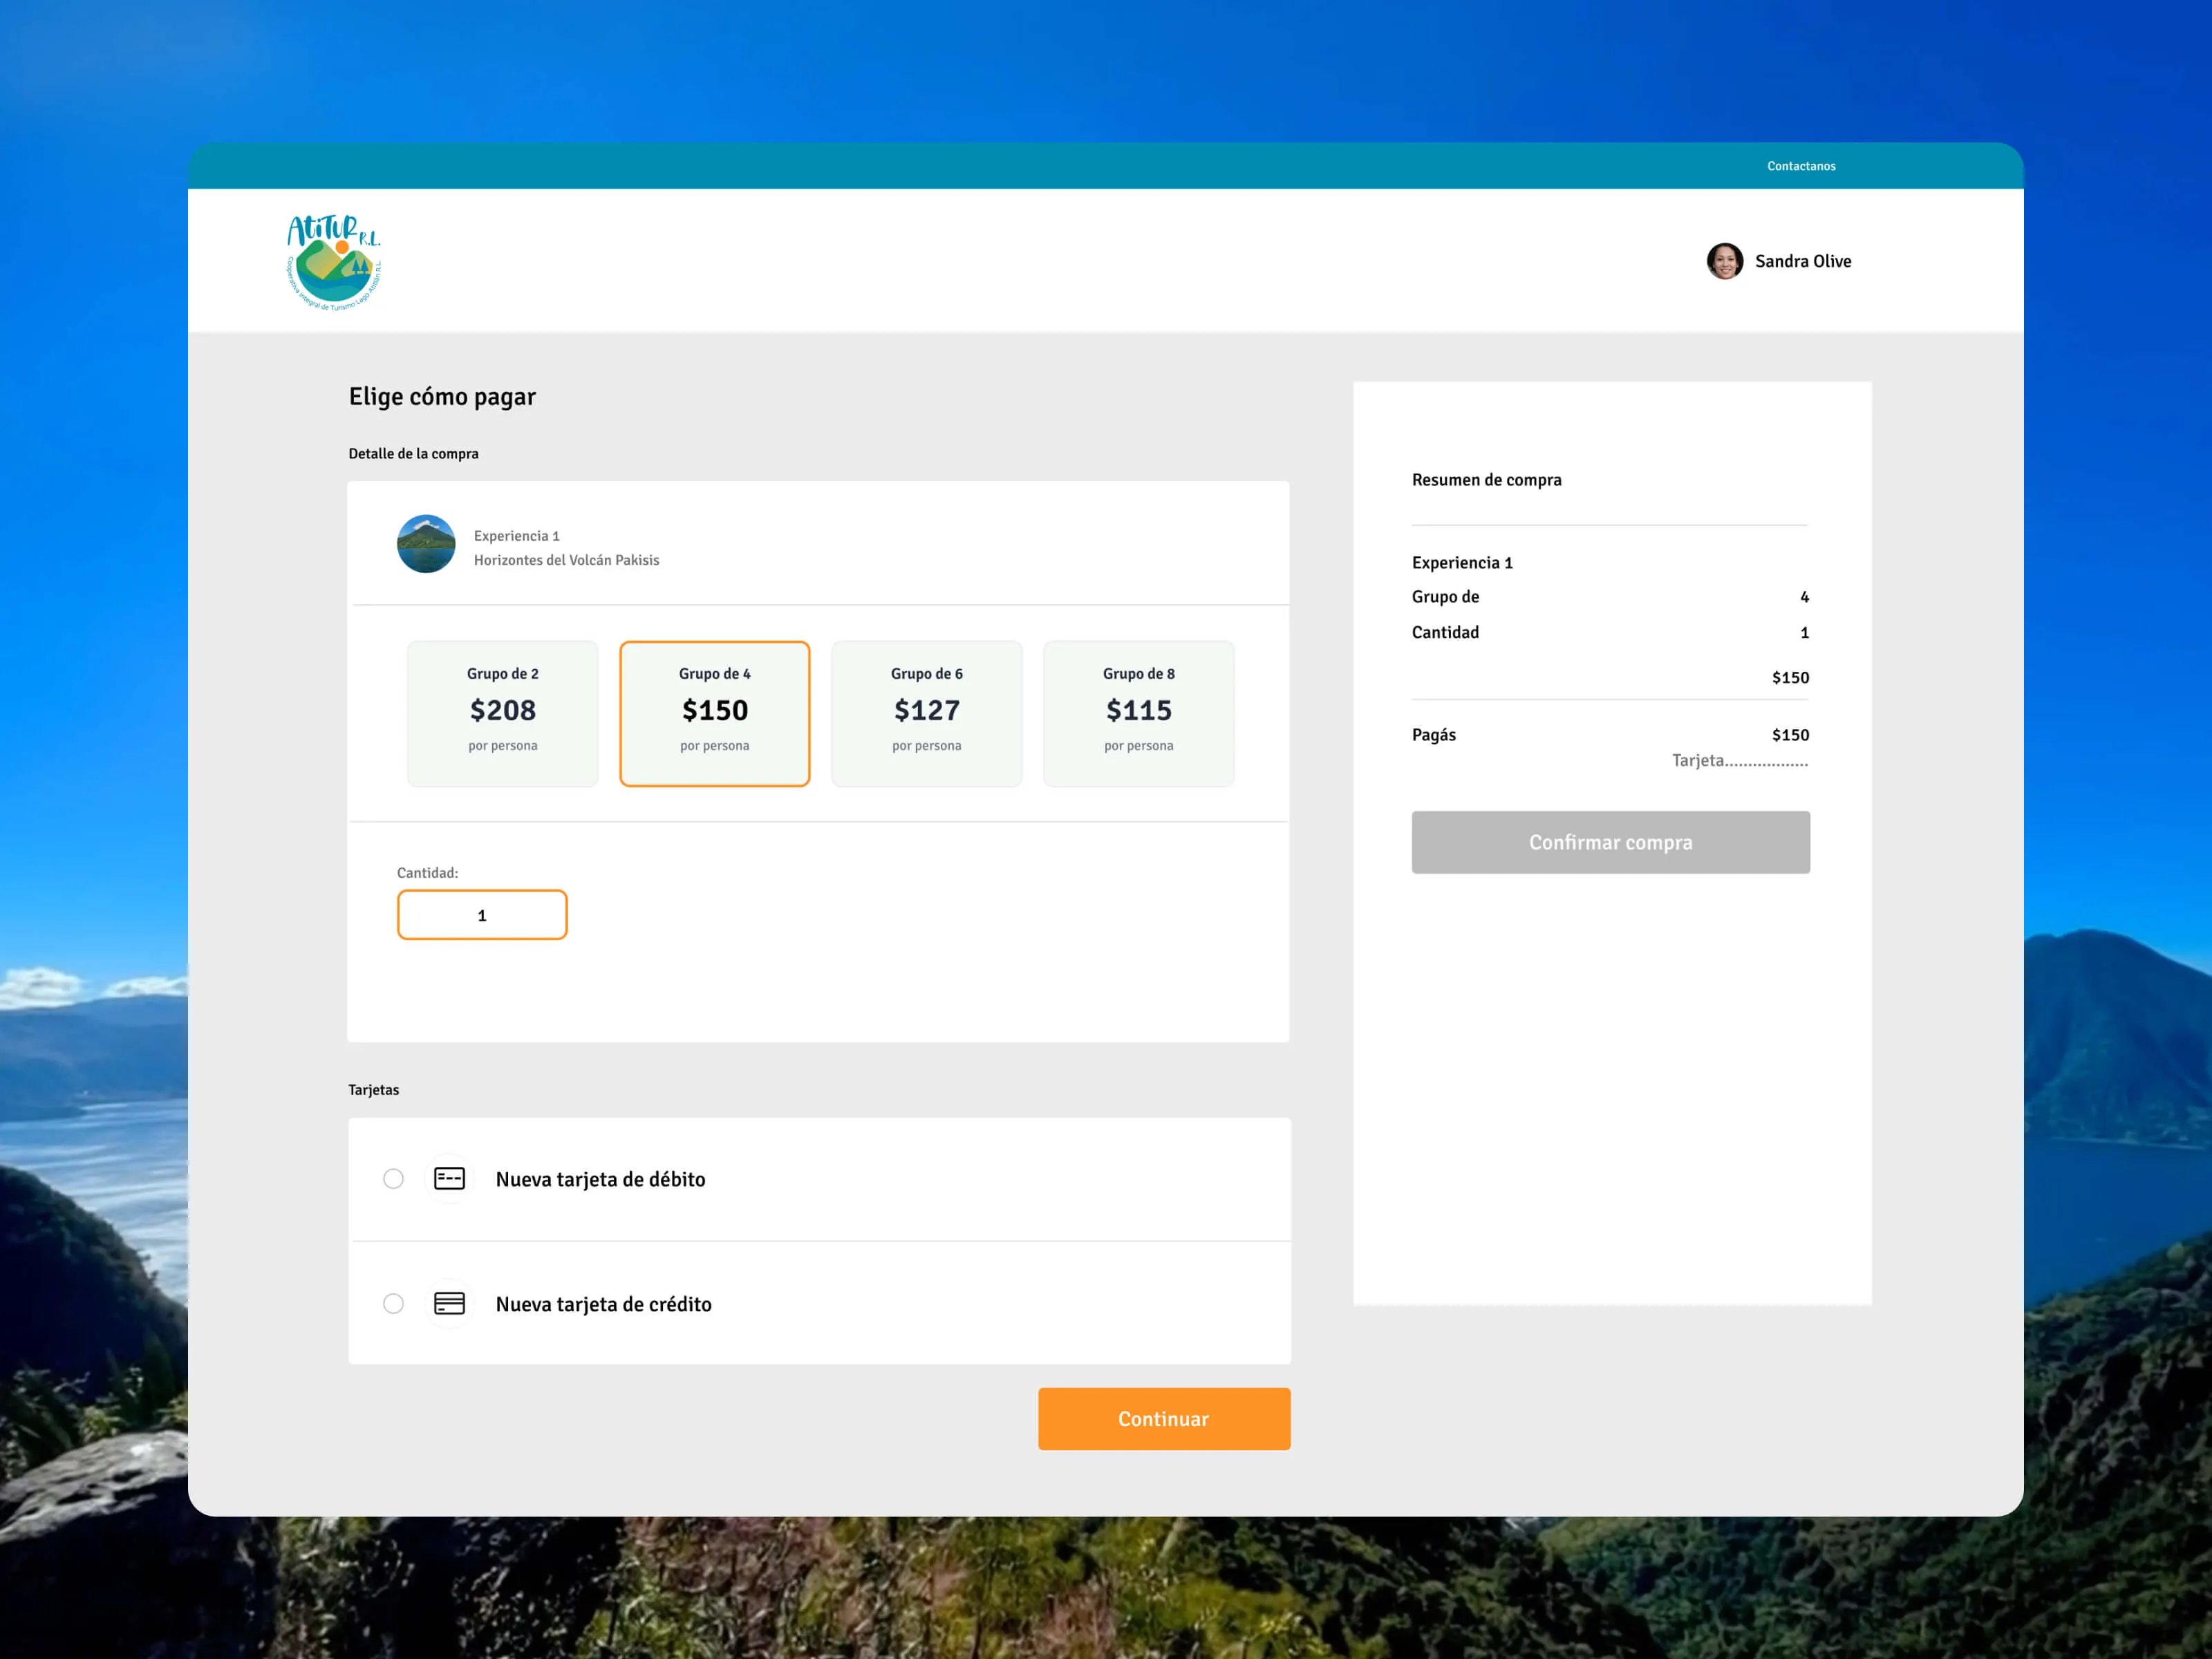Image resolution: width=2212 pixels, height=1659 pixels.
Task: Click the credit card icon
Action: (x=449, y=1303)
